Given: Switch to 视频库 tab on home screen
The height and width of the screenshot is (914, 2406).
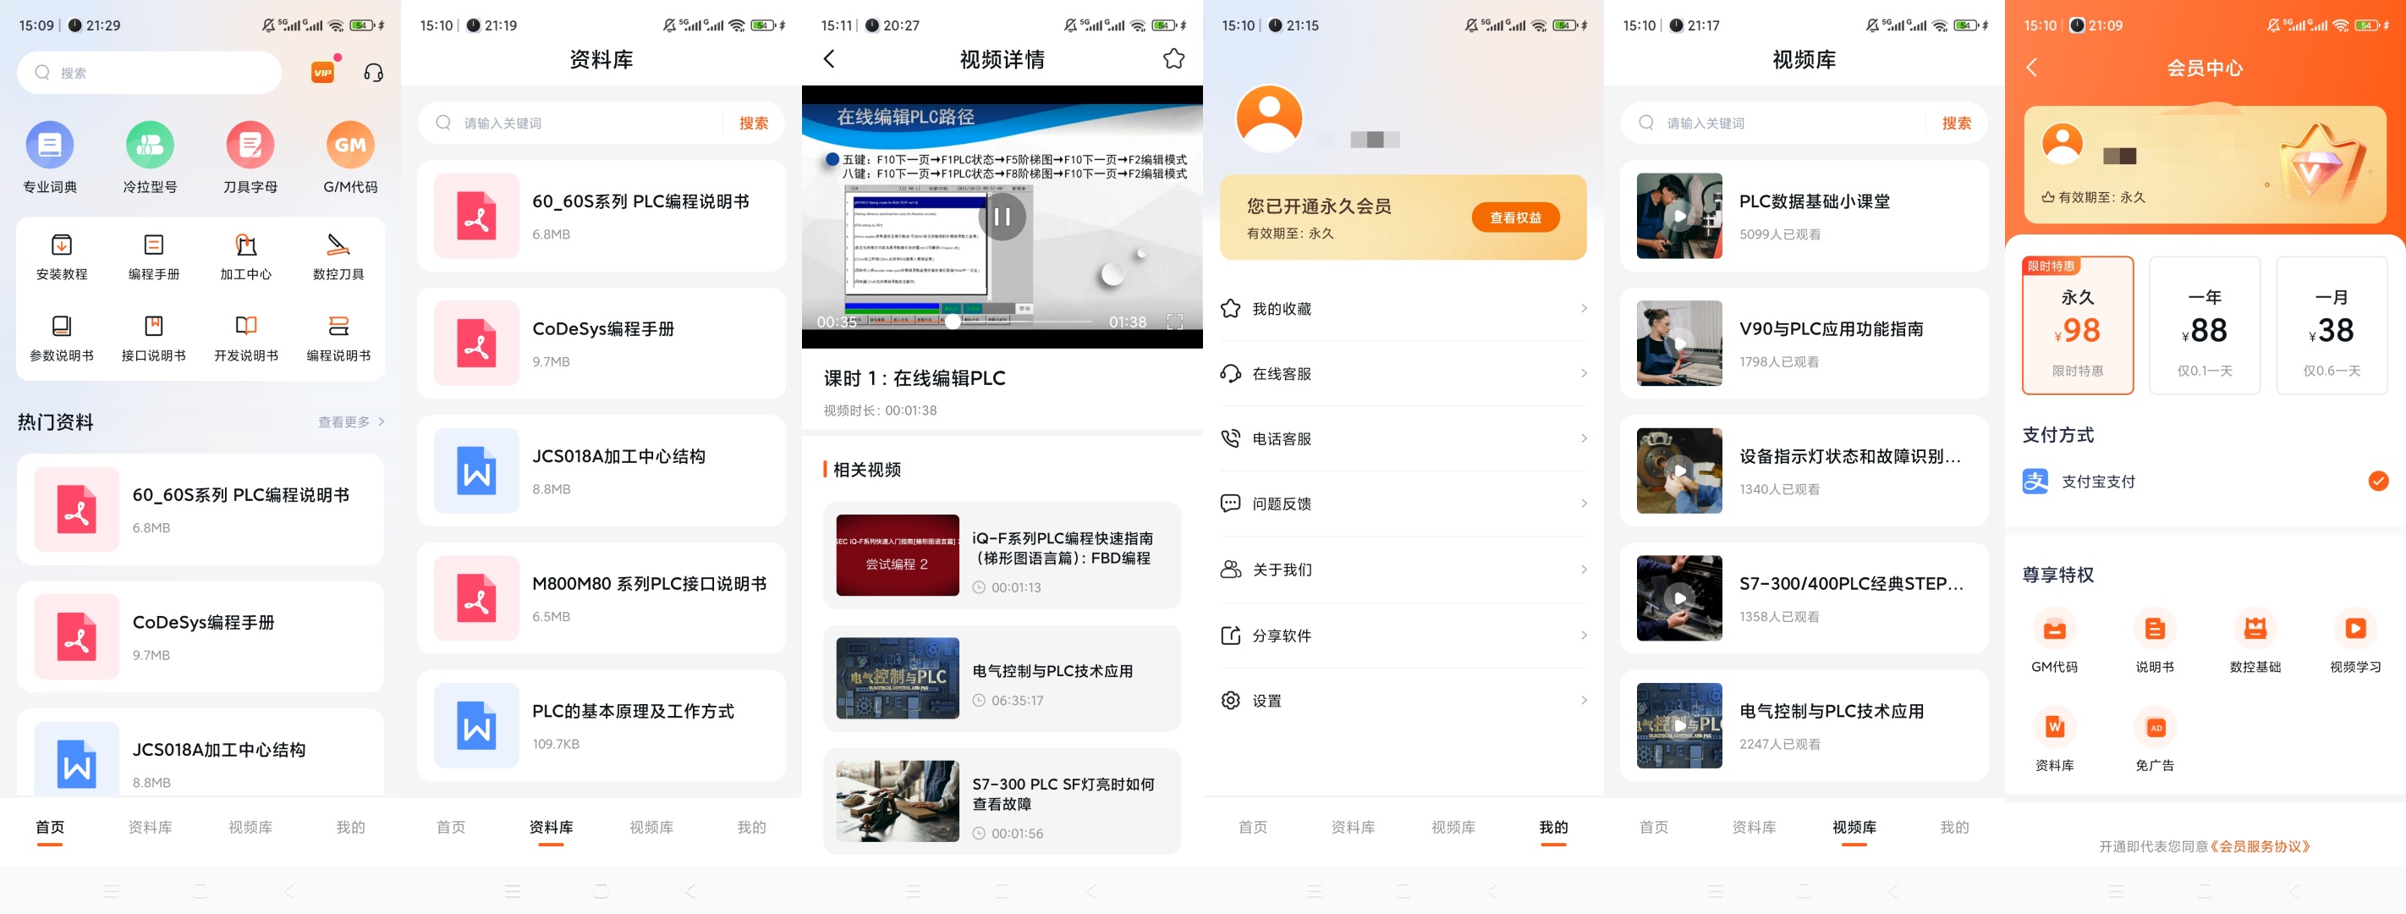Looking at the screenshot, I should pyautogui.click(x=250, y=828).
